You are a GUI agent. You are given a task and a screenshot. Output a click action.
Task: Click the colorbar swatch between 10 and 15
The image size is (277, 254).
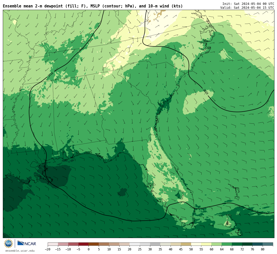click(x=114, y=244)
